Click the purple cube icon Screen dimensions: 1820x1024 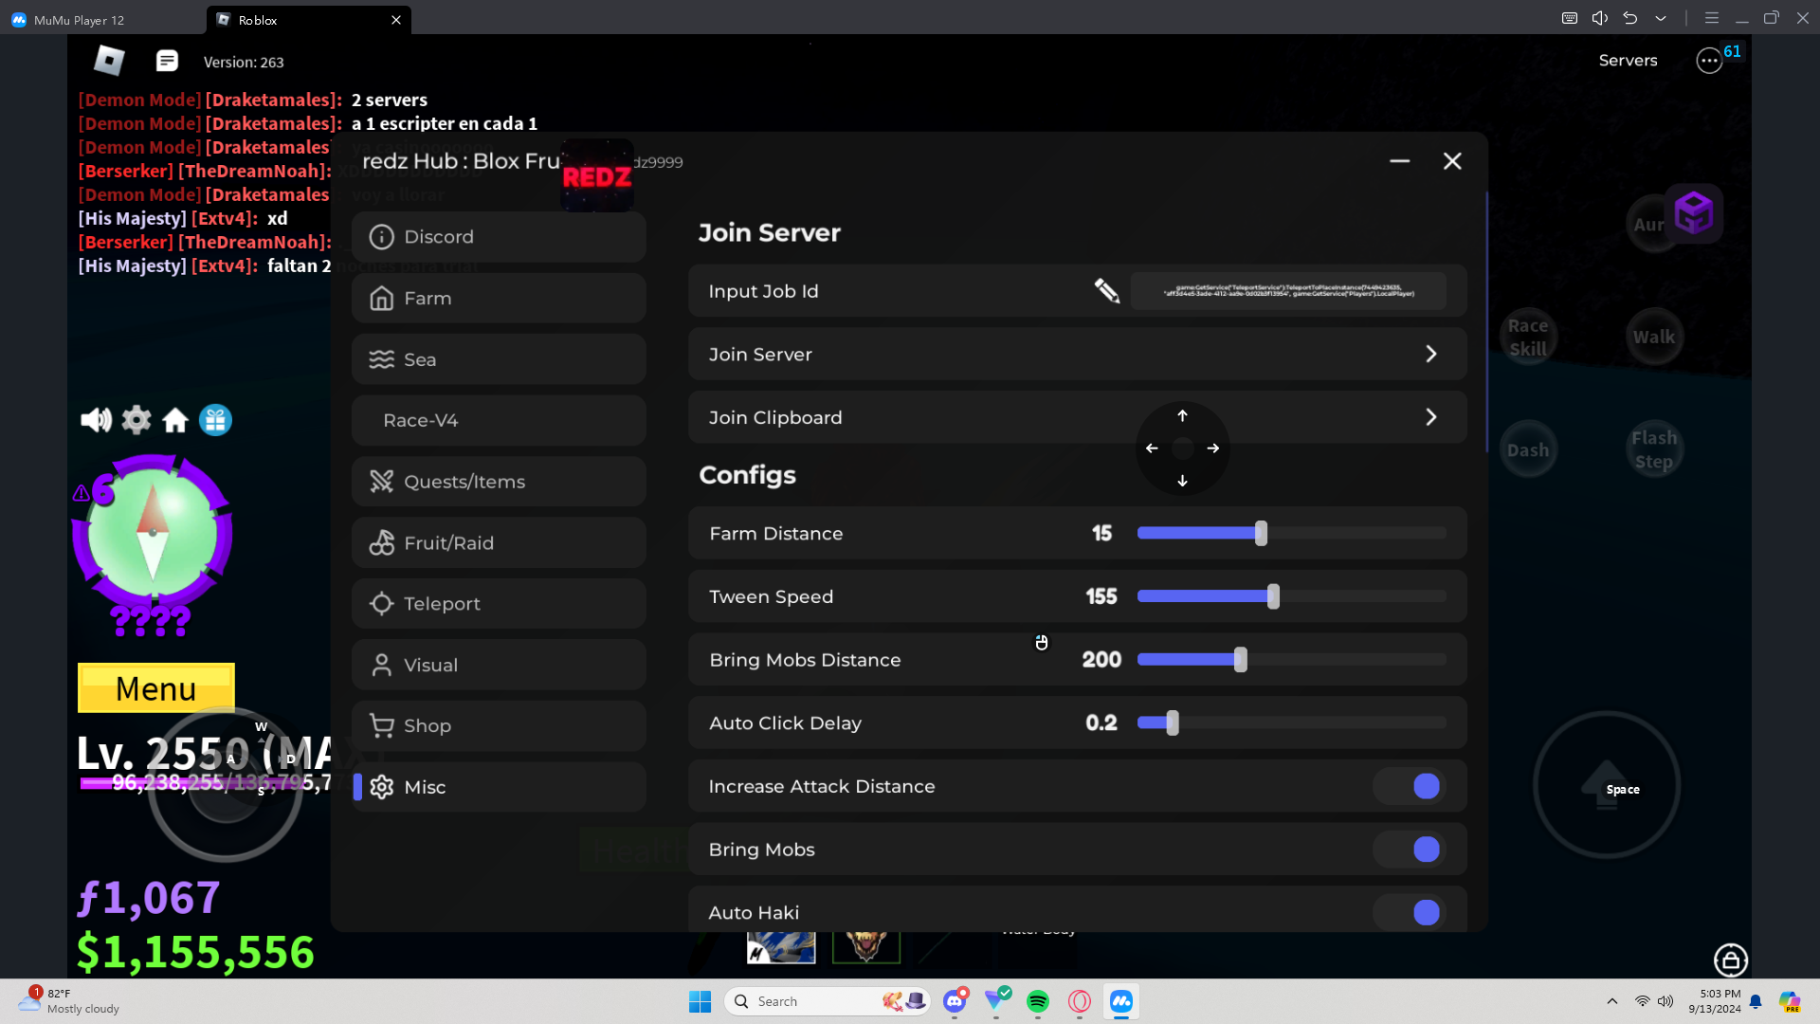coord(1694,212)
